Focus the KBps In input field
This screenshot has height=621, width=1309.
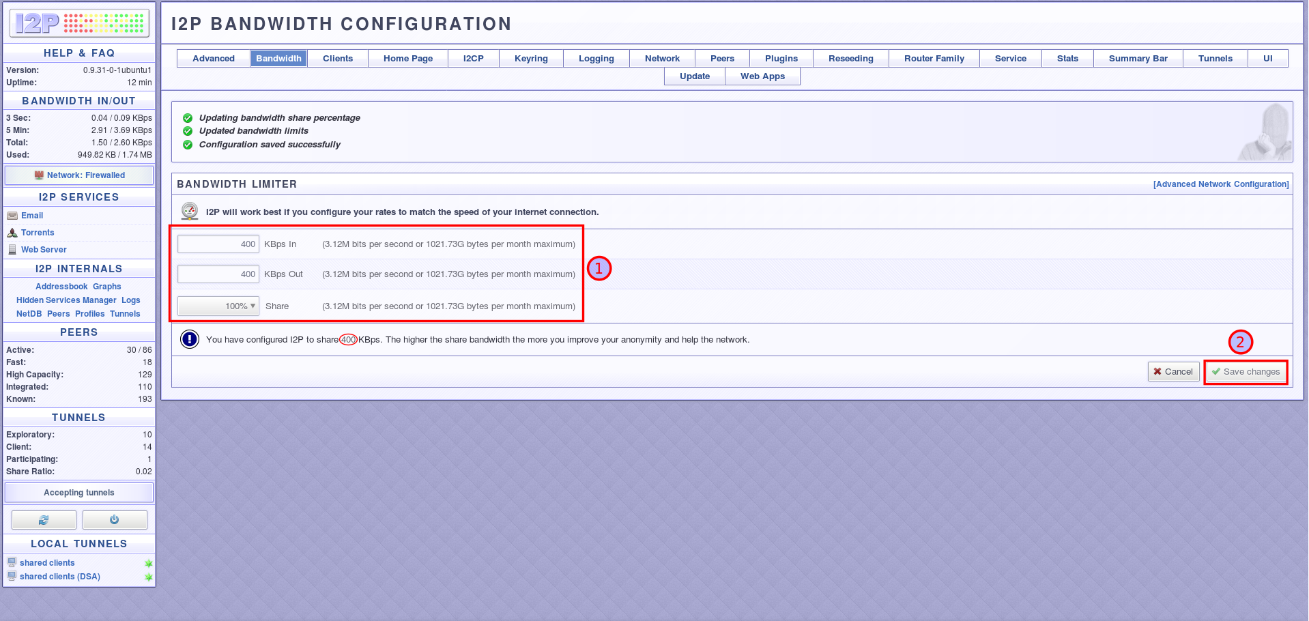click(x=218, y=244)
